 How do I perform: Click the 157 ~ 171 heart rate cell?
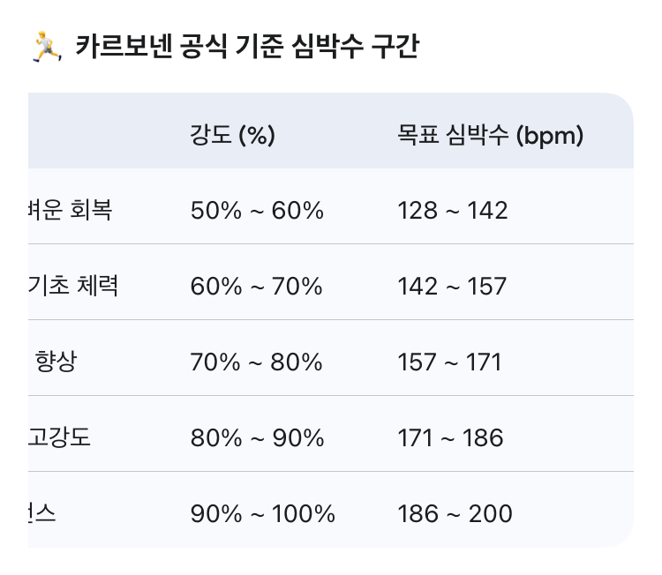click(449, 362)
